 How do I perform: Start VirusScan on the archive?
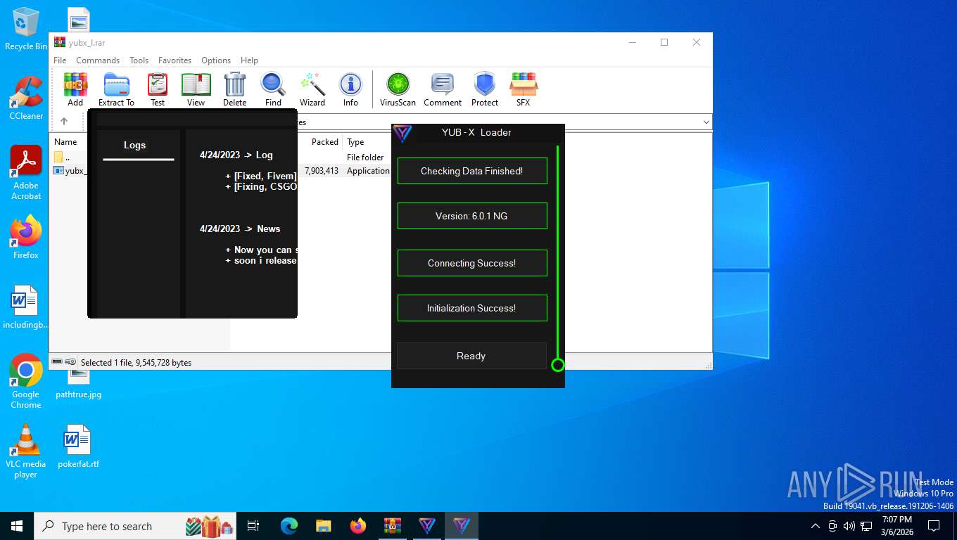tap(398, 89)
